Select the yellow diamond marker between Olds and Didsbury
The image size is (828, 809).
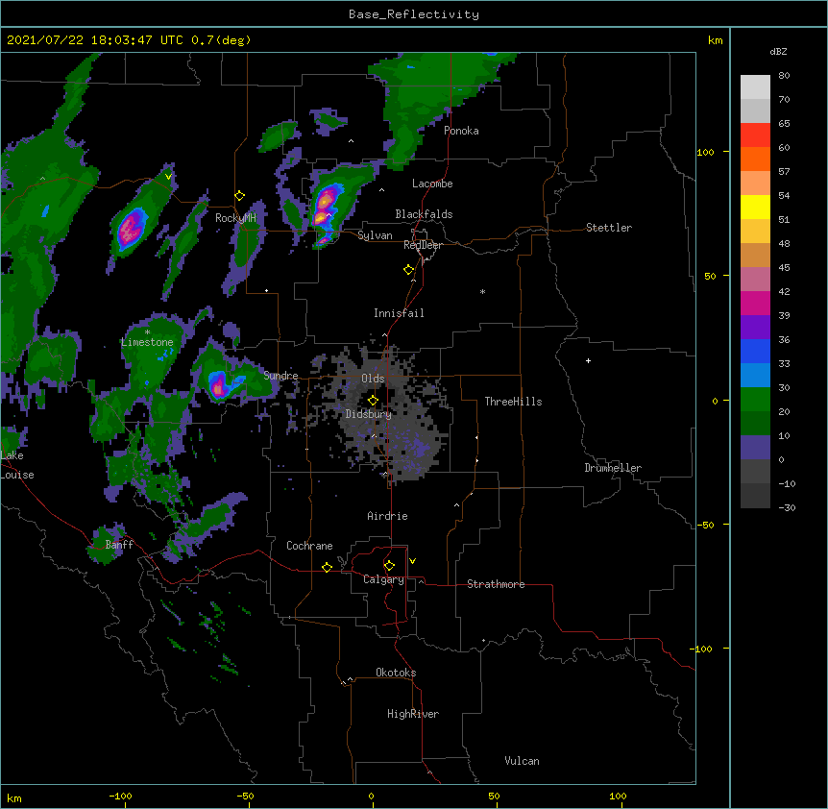373,400
